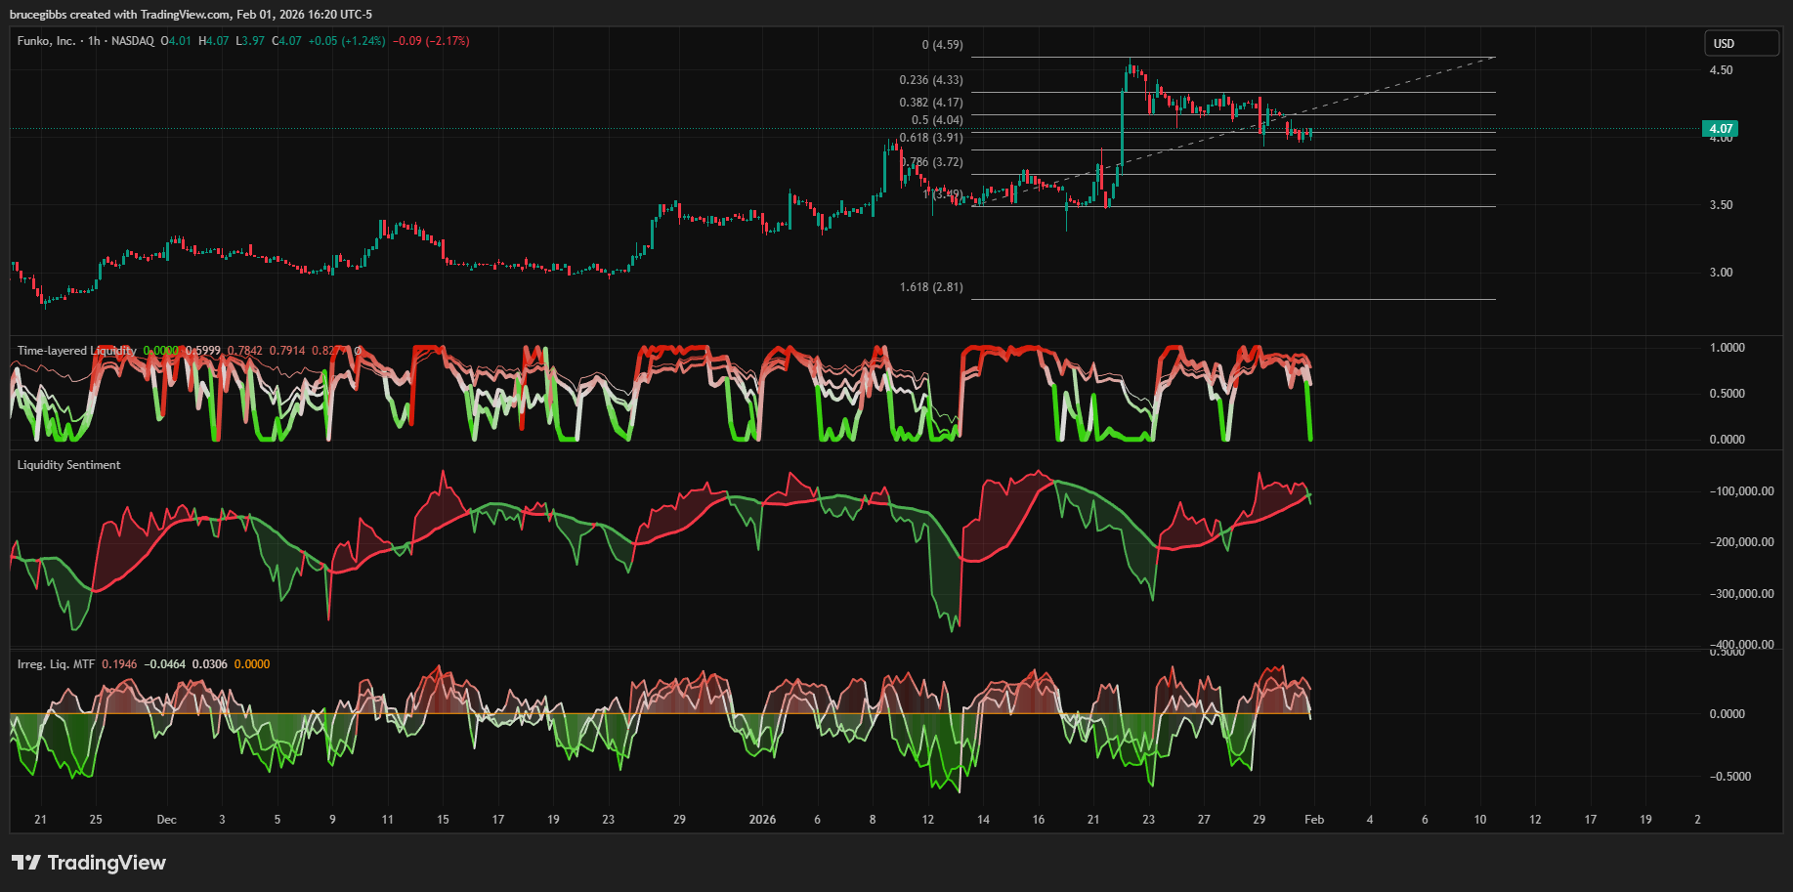
Task: Click the 3.00 level on price scale
Action: tap(1721, 273)
